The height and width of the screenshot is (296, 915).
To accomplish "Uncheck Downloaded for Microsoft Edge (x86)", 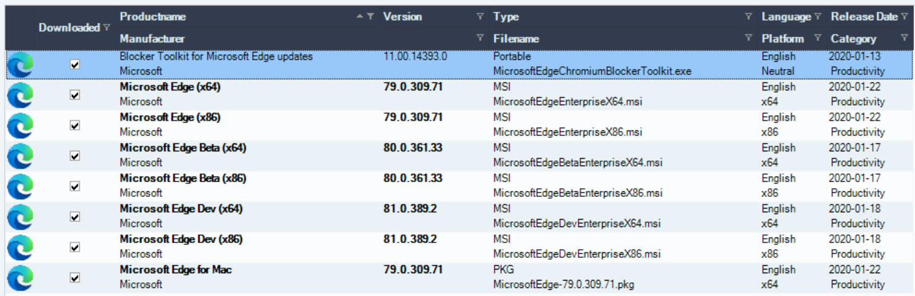I will [x=75, y=125].
